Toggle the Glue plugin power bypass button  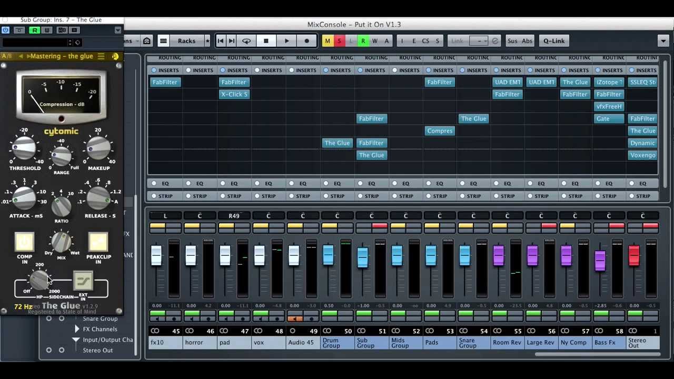tap(6, 30)
